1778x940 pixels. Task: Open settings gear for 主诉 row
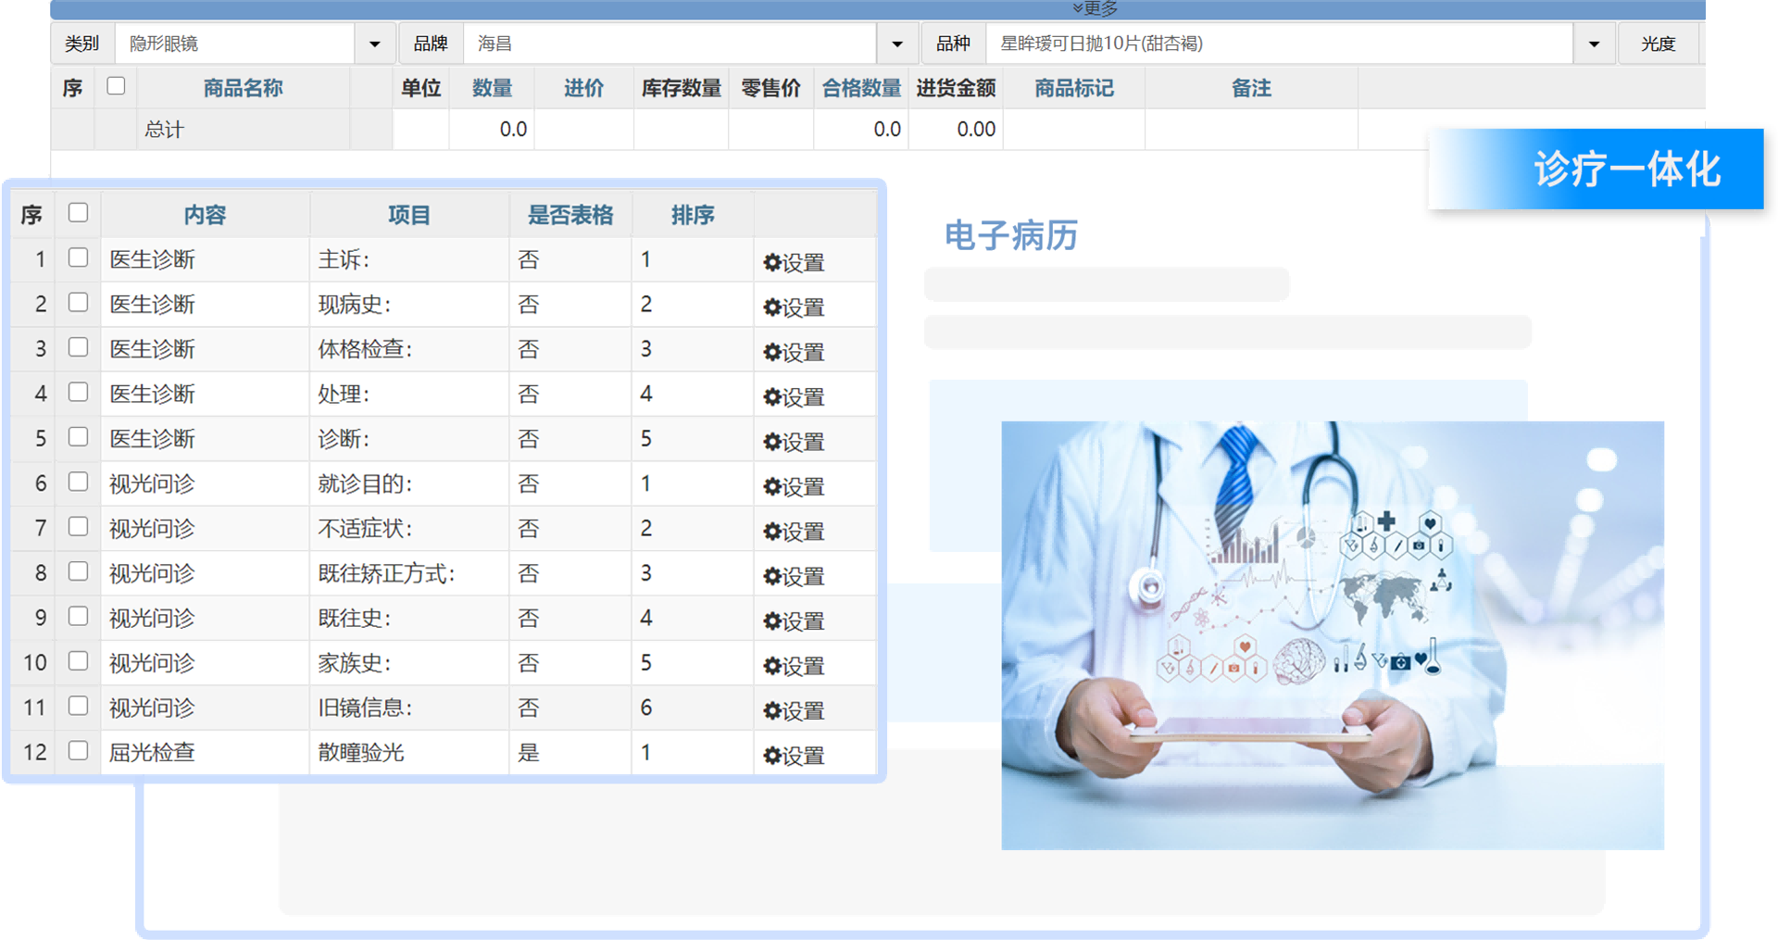(794, 262)
